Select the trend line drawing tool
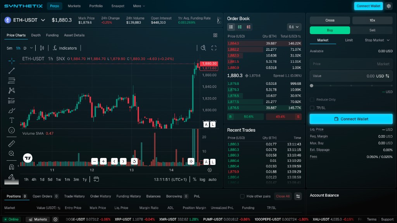397x223 pixels. [x=11, y=71]
